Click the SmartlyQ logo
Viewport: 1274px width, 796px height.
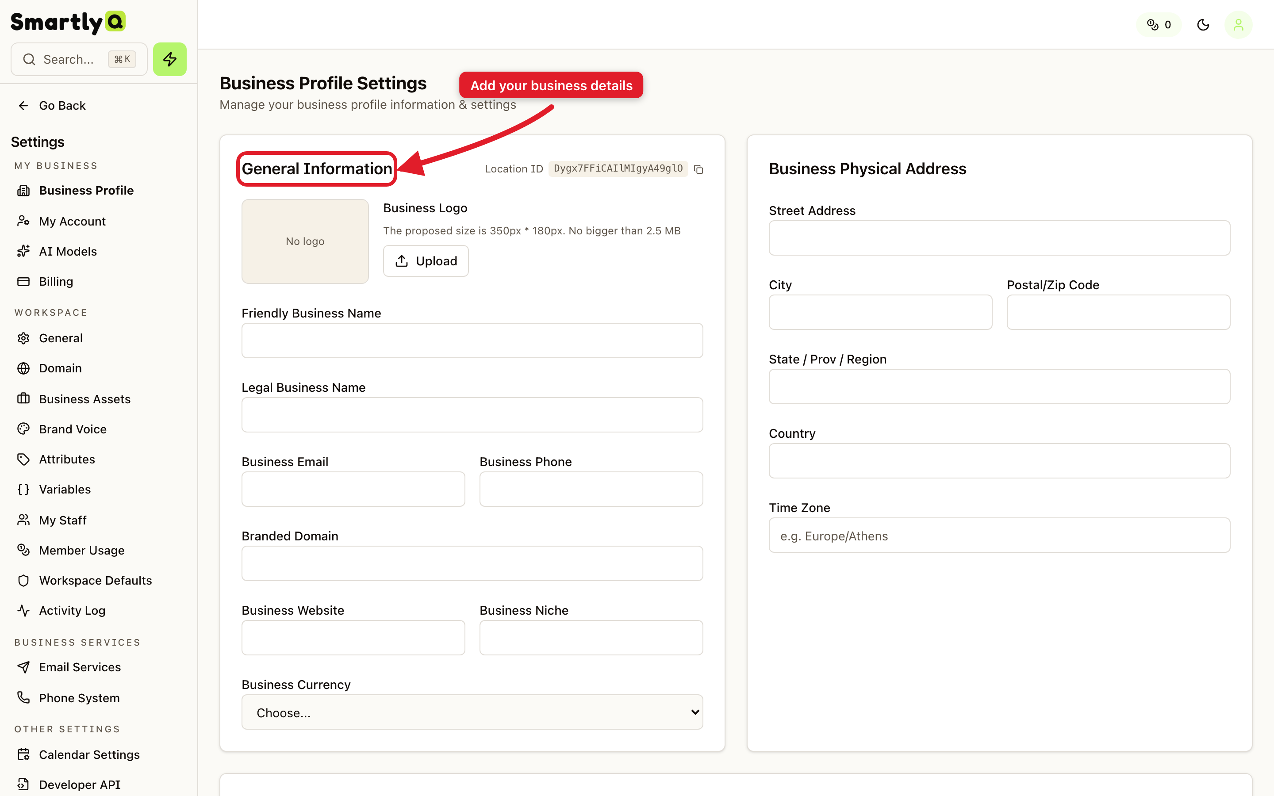(68, 22)
